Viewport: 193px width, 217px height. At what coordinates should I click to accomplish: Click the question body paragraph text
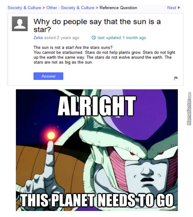(x=104, y=55)
